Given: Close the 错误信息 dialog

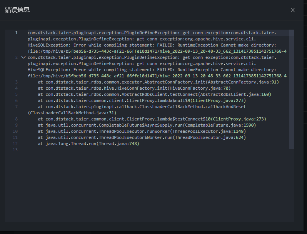Looking at the screenshot, I should 292,10.
